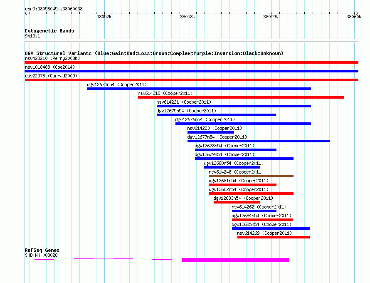Click the dgv12684n54 (Cooper2011) label

[x=261, y=216]
